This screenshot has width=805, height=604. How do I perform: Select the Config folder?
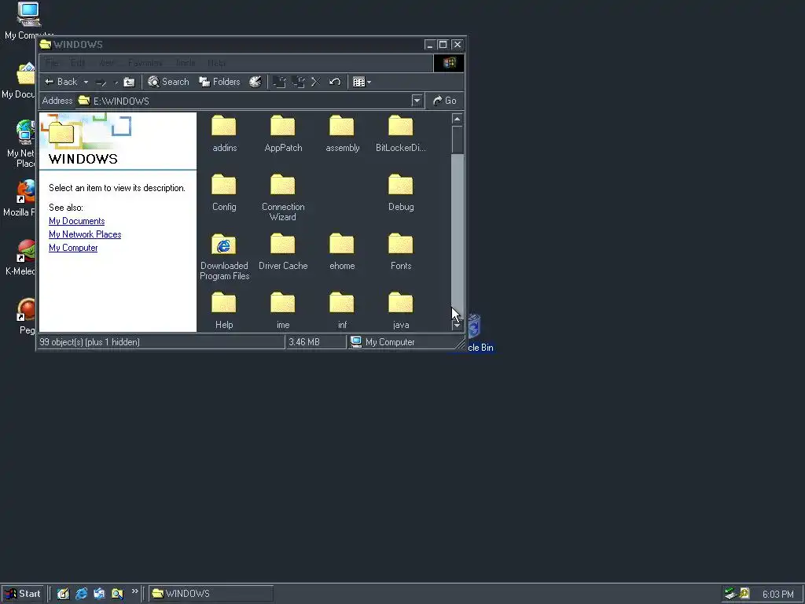(224, 193)
